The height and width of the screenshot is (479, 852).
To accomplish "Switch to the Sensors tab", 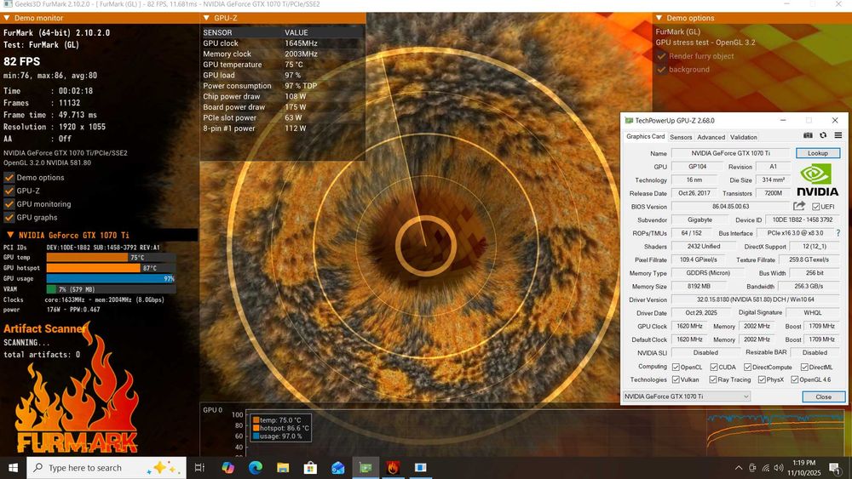I will tap(681, 137).
